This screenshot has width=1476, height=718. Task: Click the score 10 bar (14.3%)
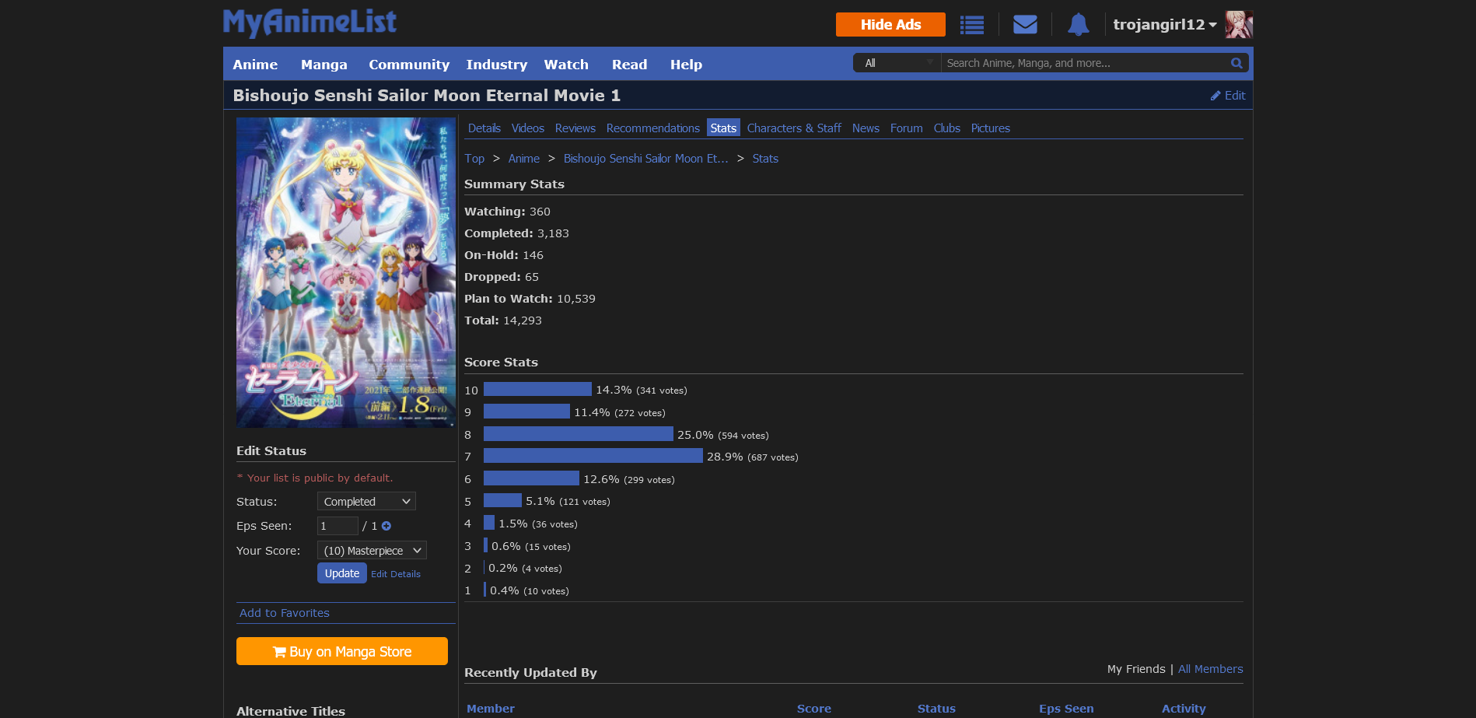[x=537, y=389]
